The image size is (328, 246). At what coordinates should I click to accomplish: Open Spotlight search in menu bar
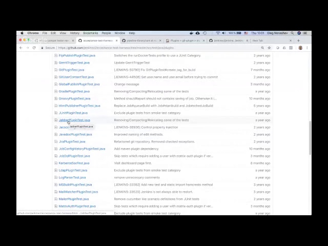tap(292, 33)
